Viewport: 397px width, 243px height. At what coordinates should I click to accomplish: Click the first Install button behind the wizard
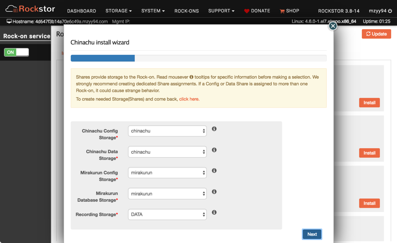click(x=369, y=103)
